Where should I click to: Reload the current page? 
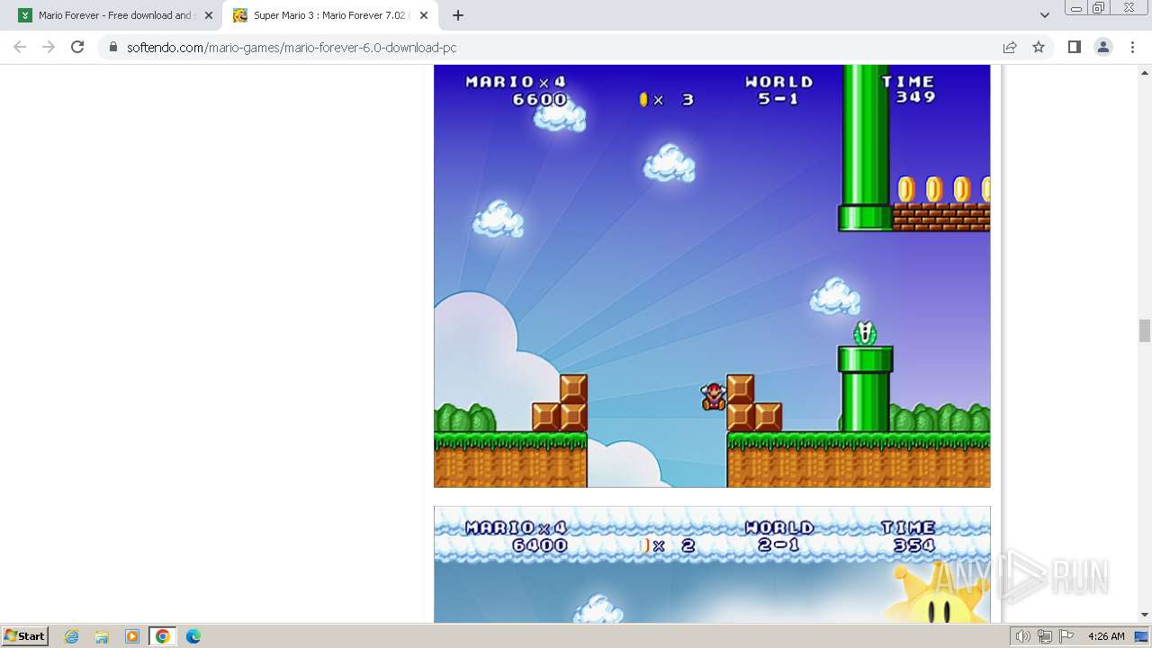click(x=77, y=47)
